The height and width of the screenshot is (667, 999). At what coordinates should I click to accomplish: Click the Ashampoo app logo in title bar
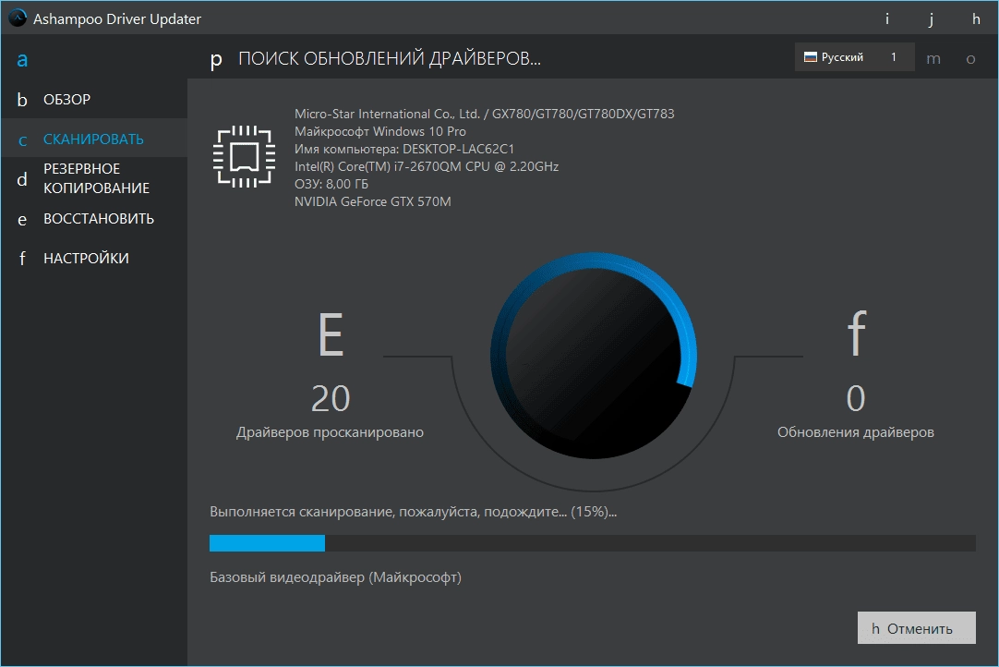pyautogui.click(x=18, y=18)
